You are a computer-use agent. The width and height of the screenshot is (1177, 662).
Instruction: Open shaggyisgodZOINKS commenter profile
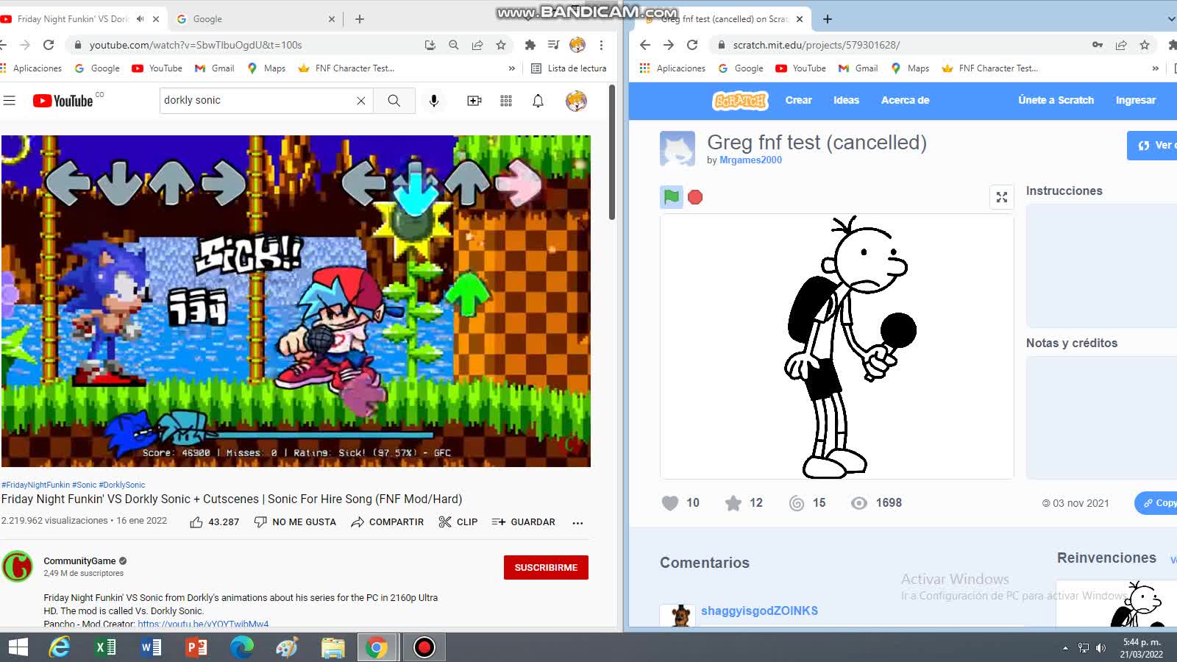759,611
